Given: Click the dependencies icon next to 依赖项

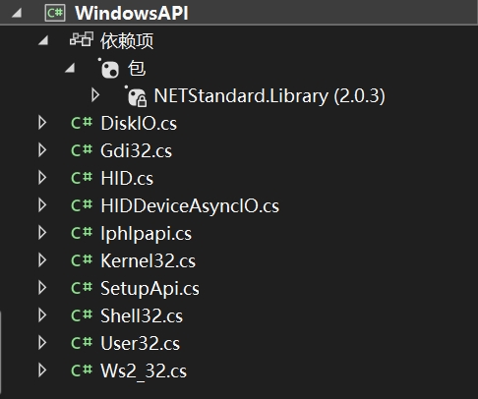Looking at the screenshot, I should tap(82, 39).
